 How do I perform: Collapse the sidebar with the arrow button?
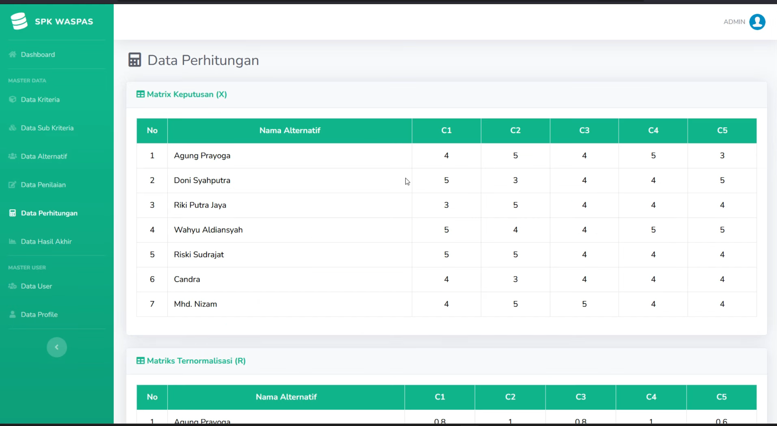click(x=57, y=347)
